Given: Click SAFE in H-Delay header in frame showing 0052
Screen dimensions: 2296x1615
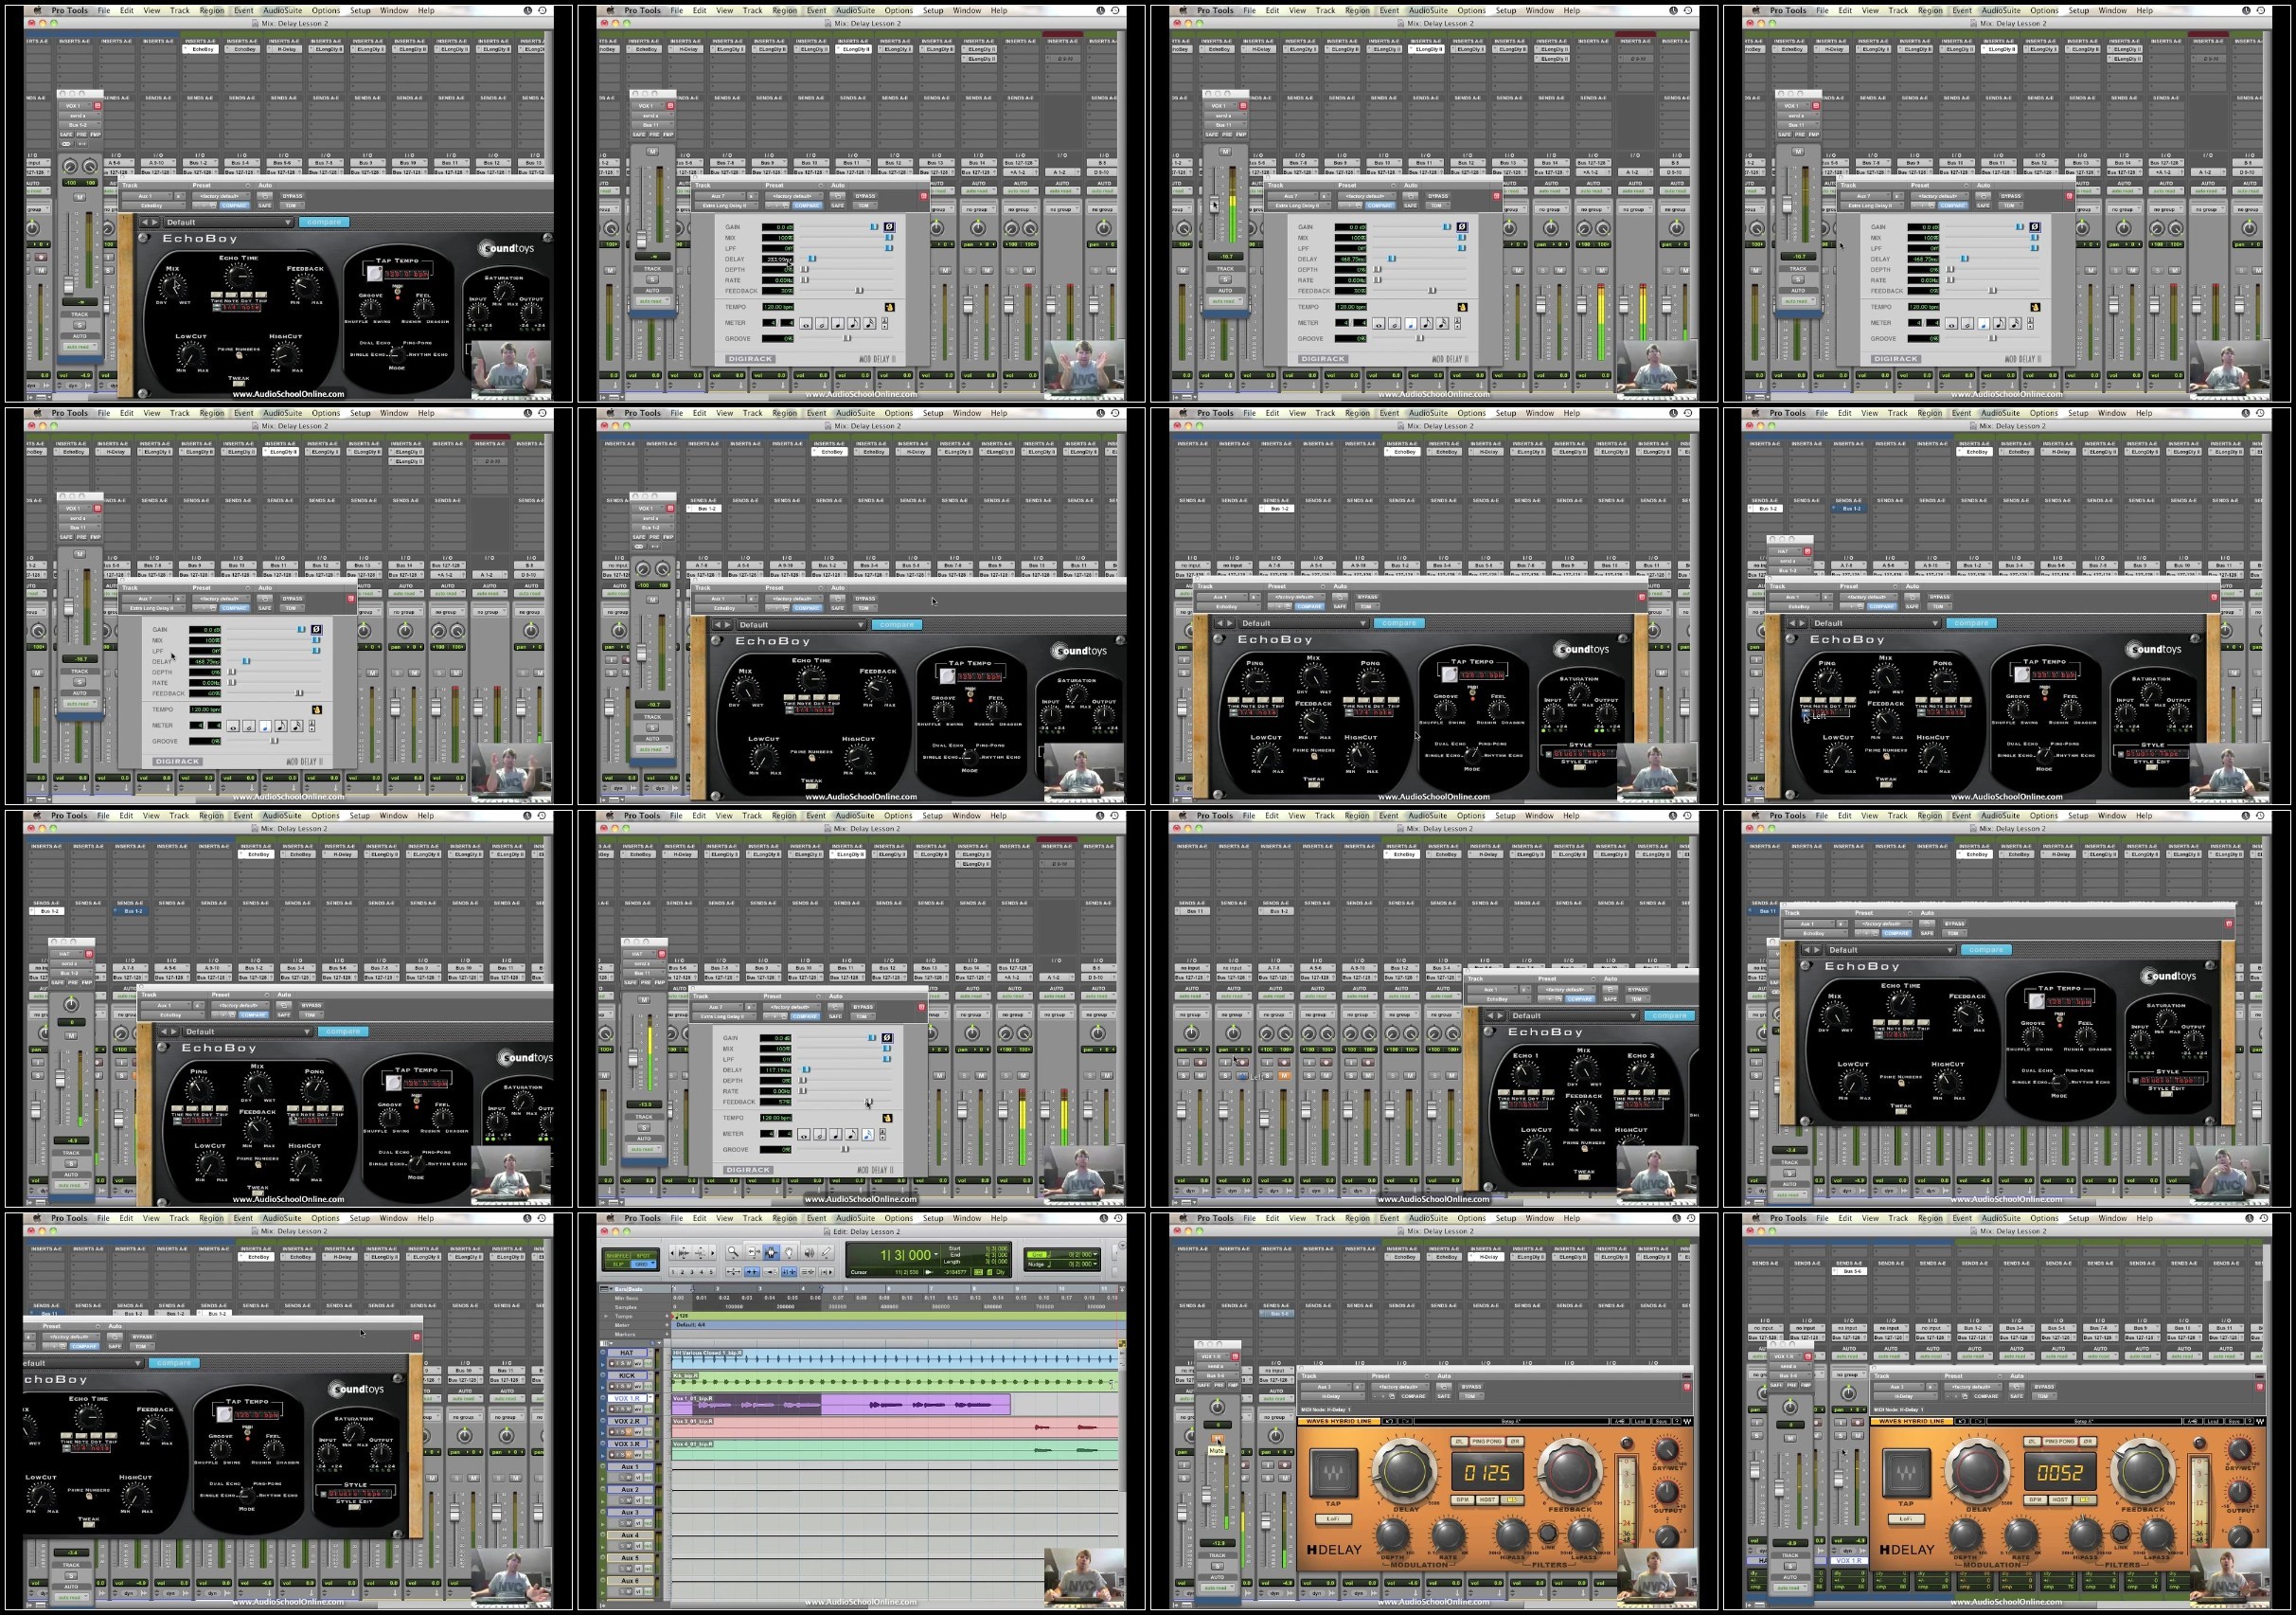Looking at the screenshot, I should (x=2017, y=1397).
